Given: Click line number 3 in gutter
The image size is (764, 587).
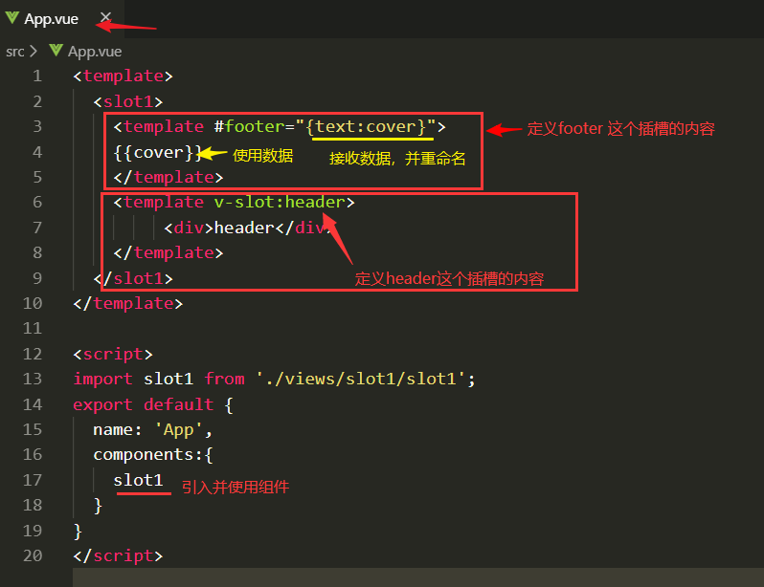Looking at the screenshot, I should (x=37, y=126).
